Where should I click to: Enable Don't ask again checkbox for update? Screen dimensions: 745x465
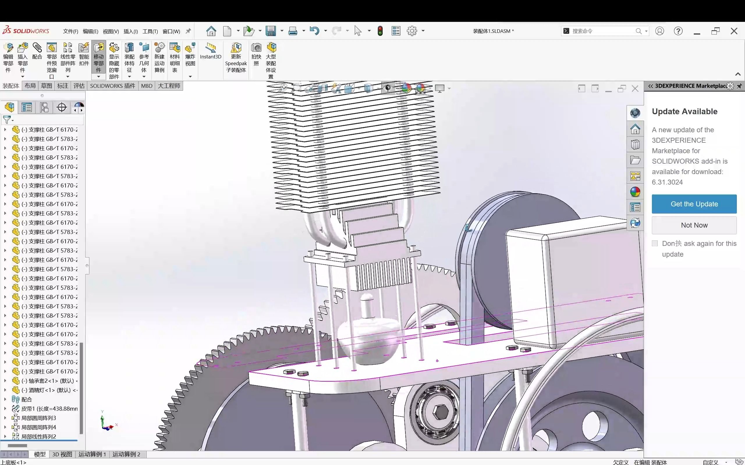655,243
